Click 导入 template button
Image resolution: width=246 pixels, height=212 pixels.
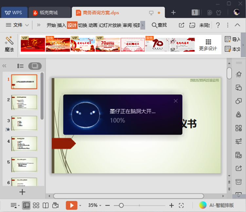[x=232, y=39]
